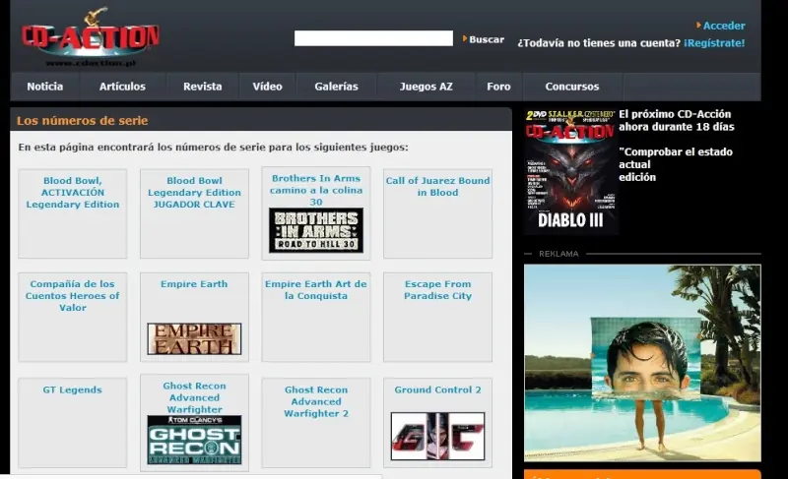Click the Brothers in Arms Road to Hill 30 image

pyautogui.click(x=316, y=230)
